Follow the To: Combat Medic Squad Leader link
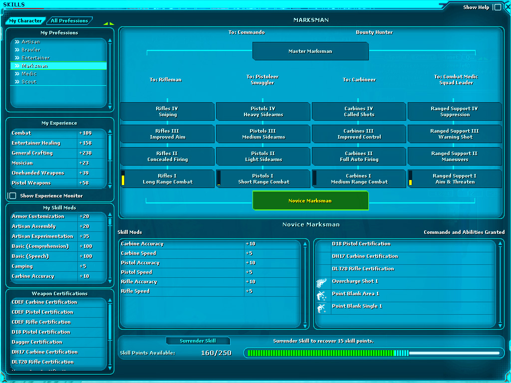 click(456, 80)
